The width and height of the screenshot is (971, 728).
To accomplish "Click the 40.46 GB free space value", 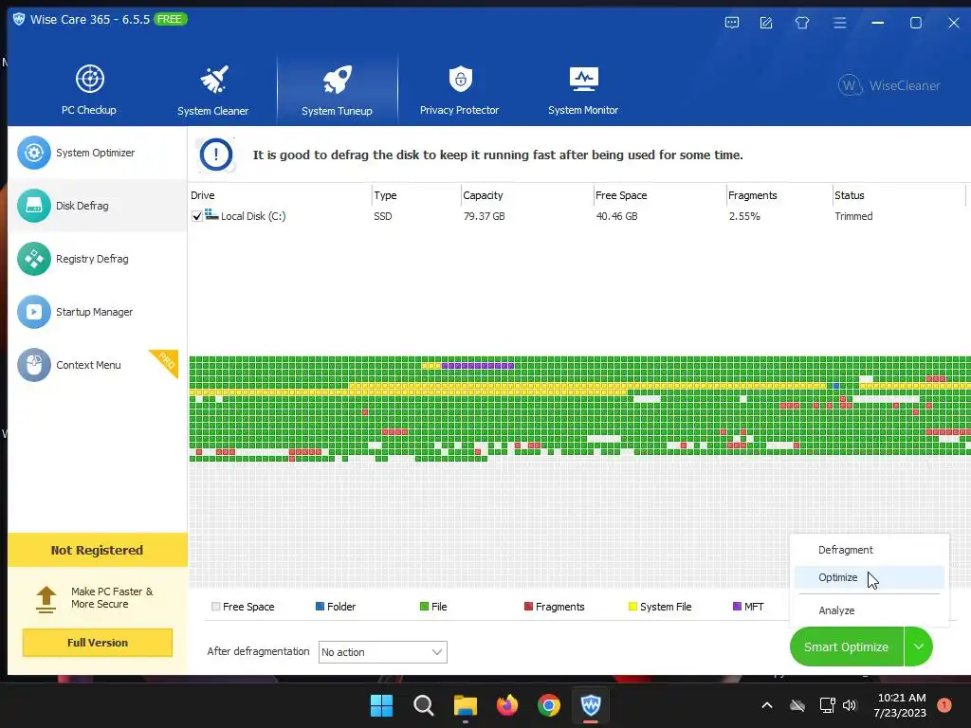I will click(616, 217).
